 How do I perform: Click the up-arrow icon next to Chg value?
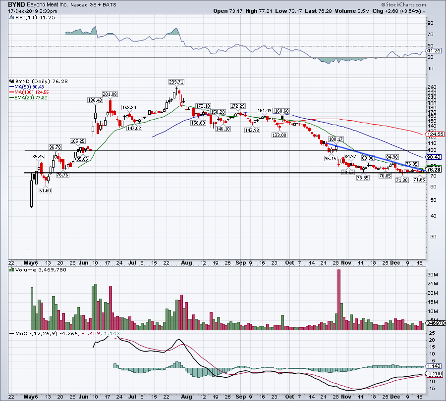(x=424, y=11)
